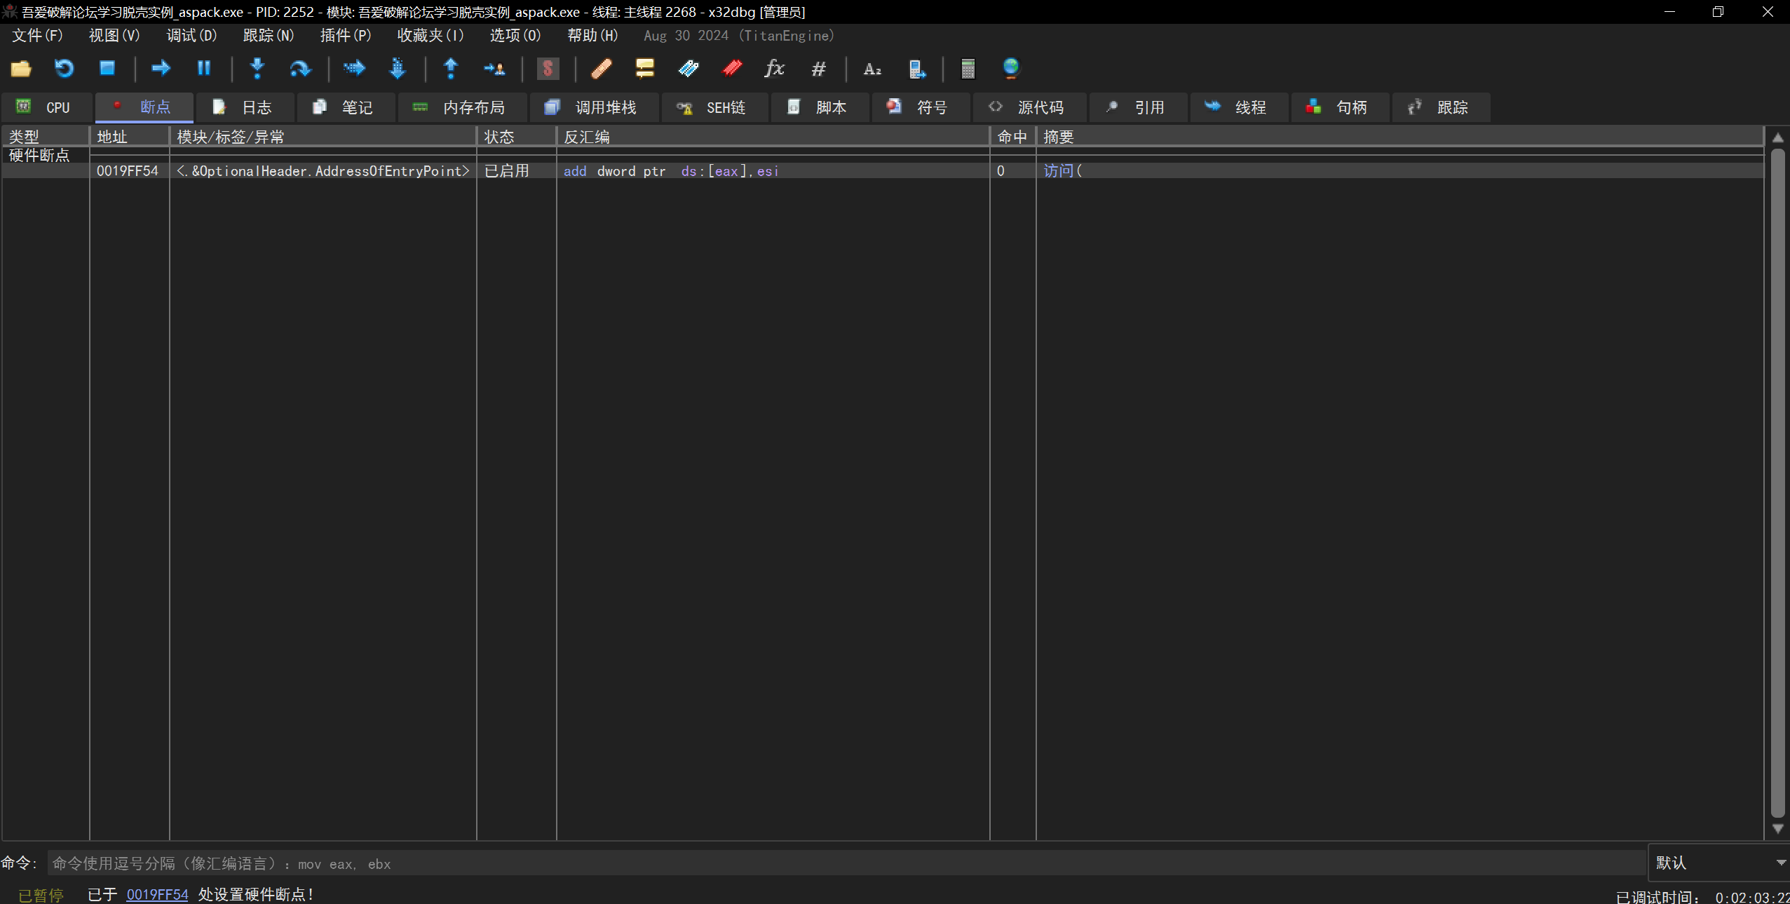Click the vertical scrollbar down arrow

[1777, 829]
